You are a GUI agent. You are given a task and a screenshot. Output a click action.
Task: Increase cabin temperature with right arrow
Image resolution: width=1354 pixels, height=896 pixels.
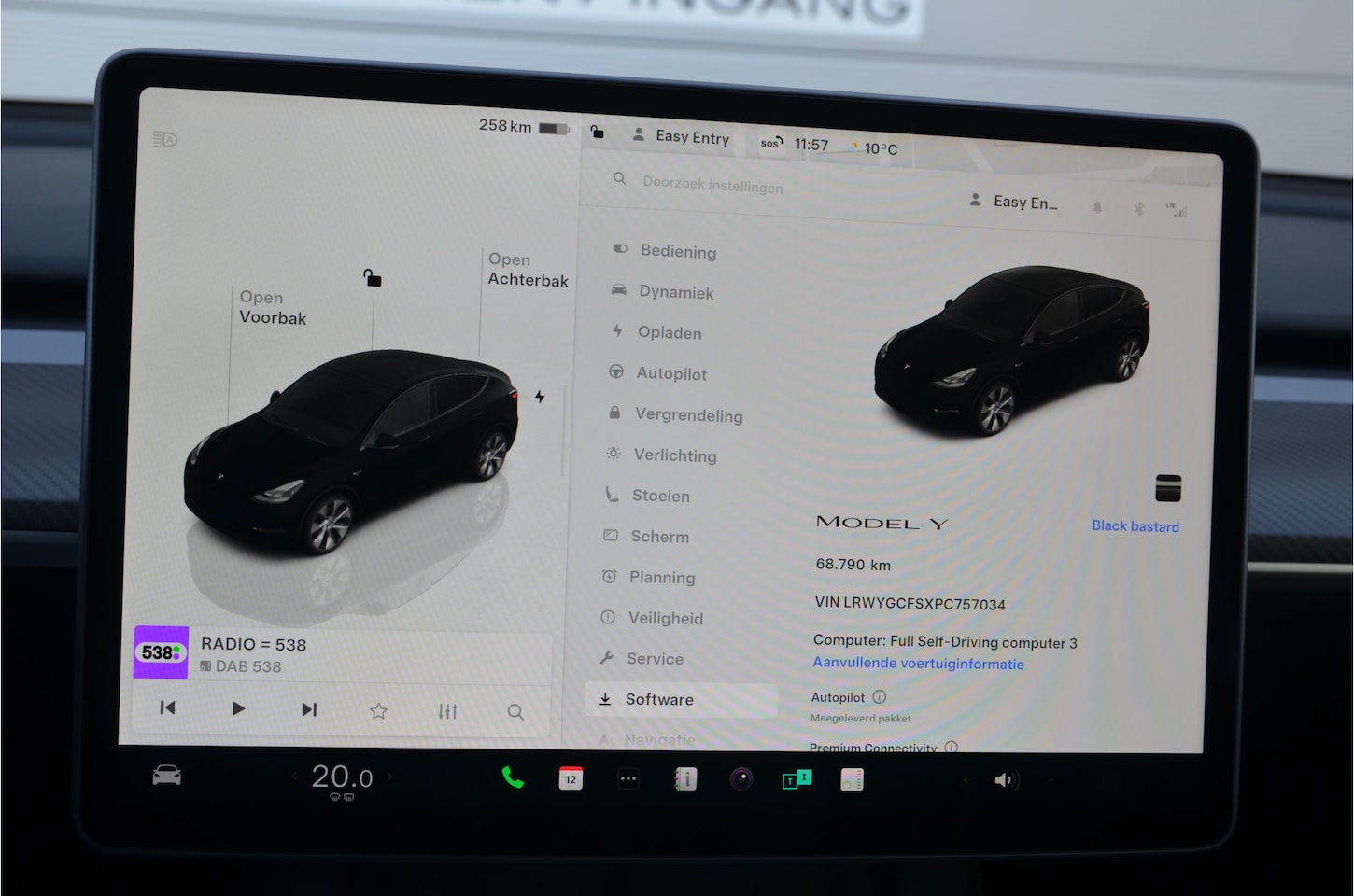390,776
